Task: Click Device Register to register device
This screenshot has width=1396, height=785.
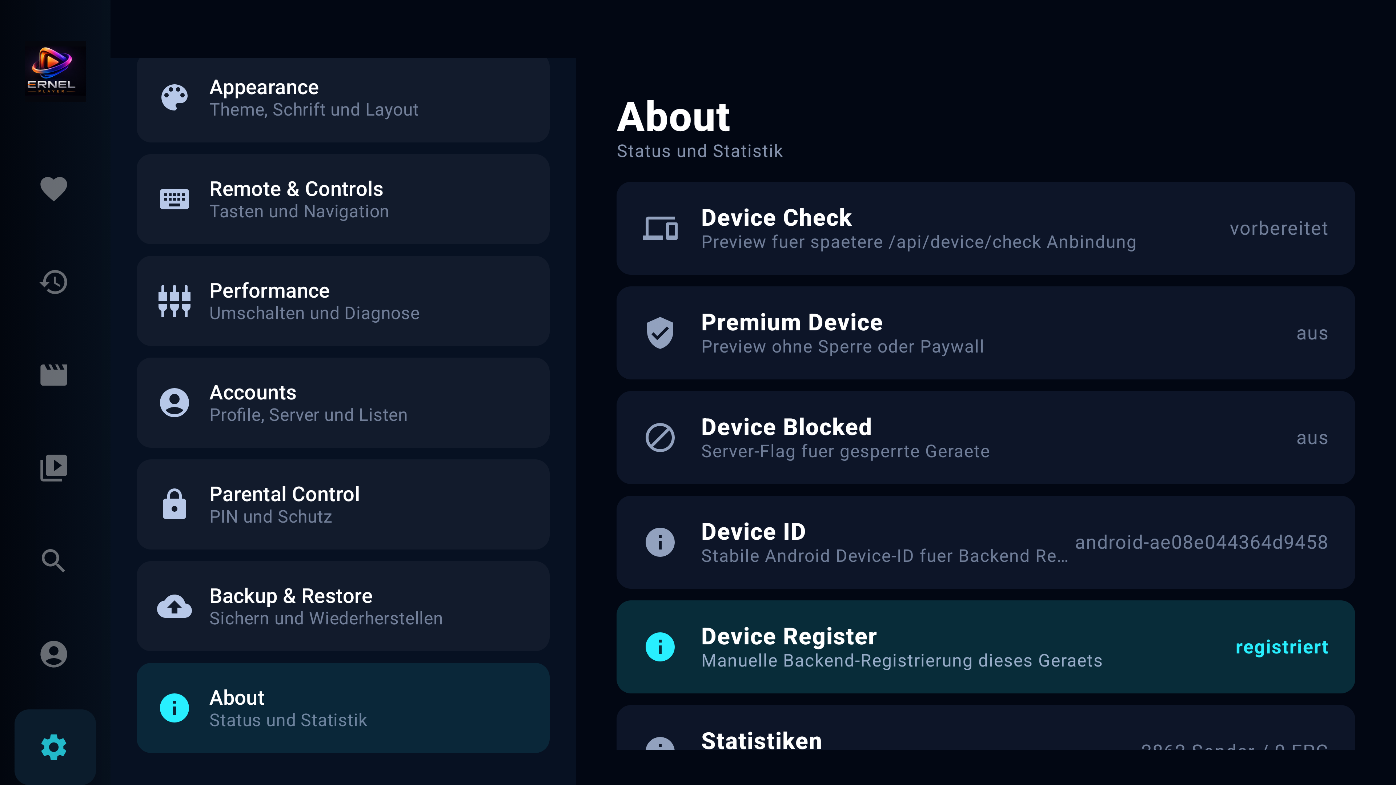Action: pos(985,647)
